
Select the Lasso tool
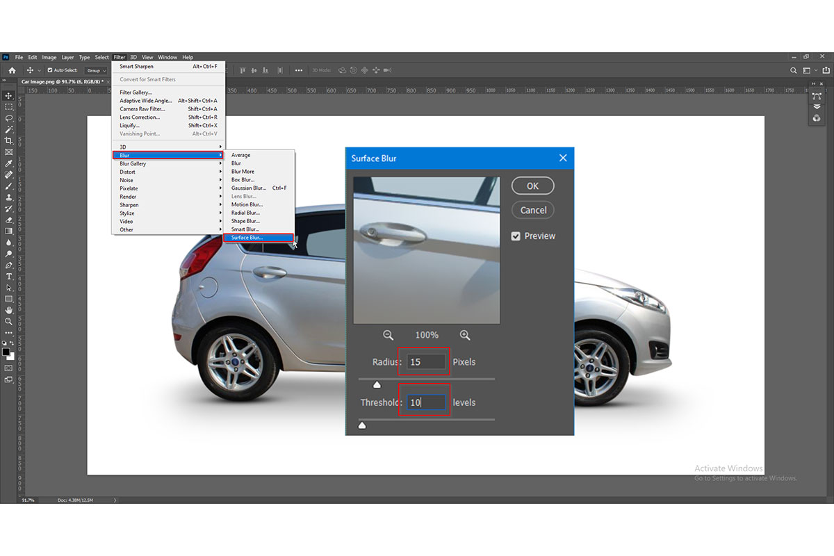[8, 118]
